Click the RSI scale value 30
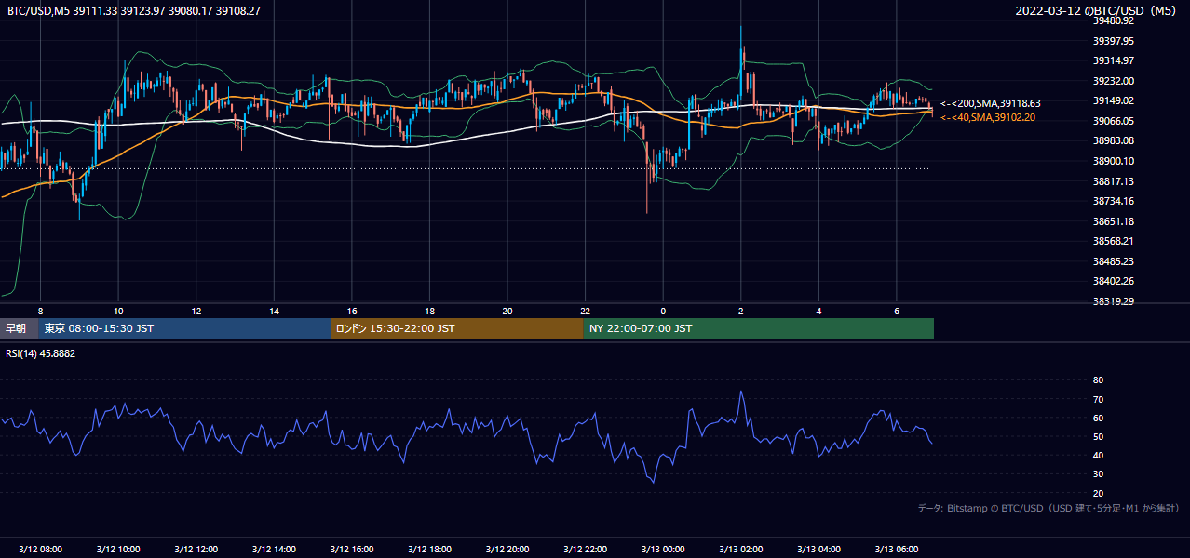 click(x=1098, y=474)
